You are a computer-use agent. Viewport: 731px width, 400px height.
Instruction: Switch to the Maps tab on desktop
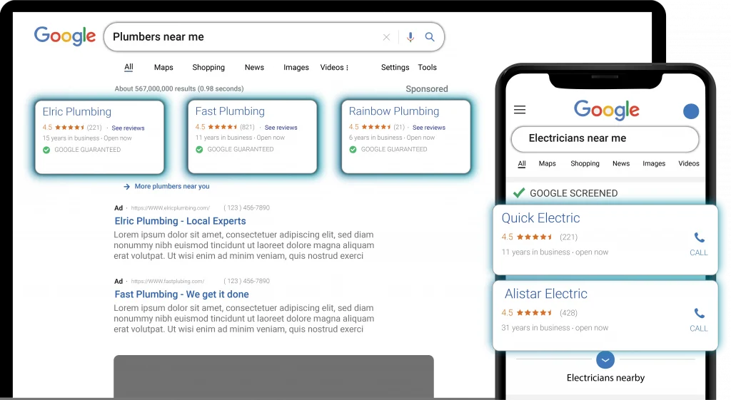pos(163,68)
